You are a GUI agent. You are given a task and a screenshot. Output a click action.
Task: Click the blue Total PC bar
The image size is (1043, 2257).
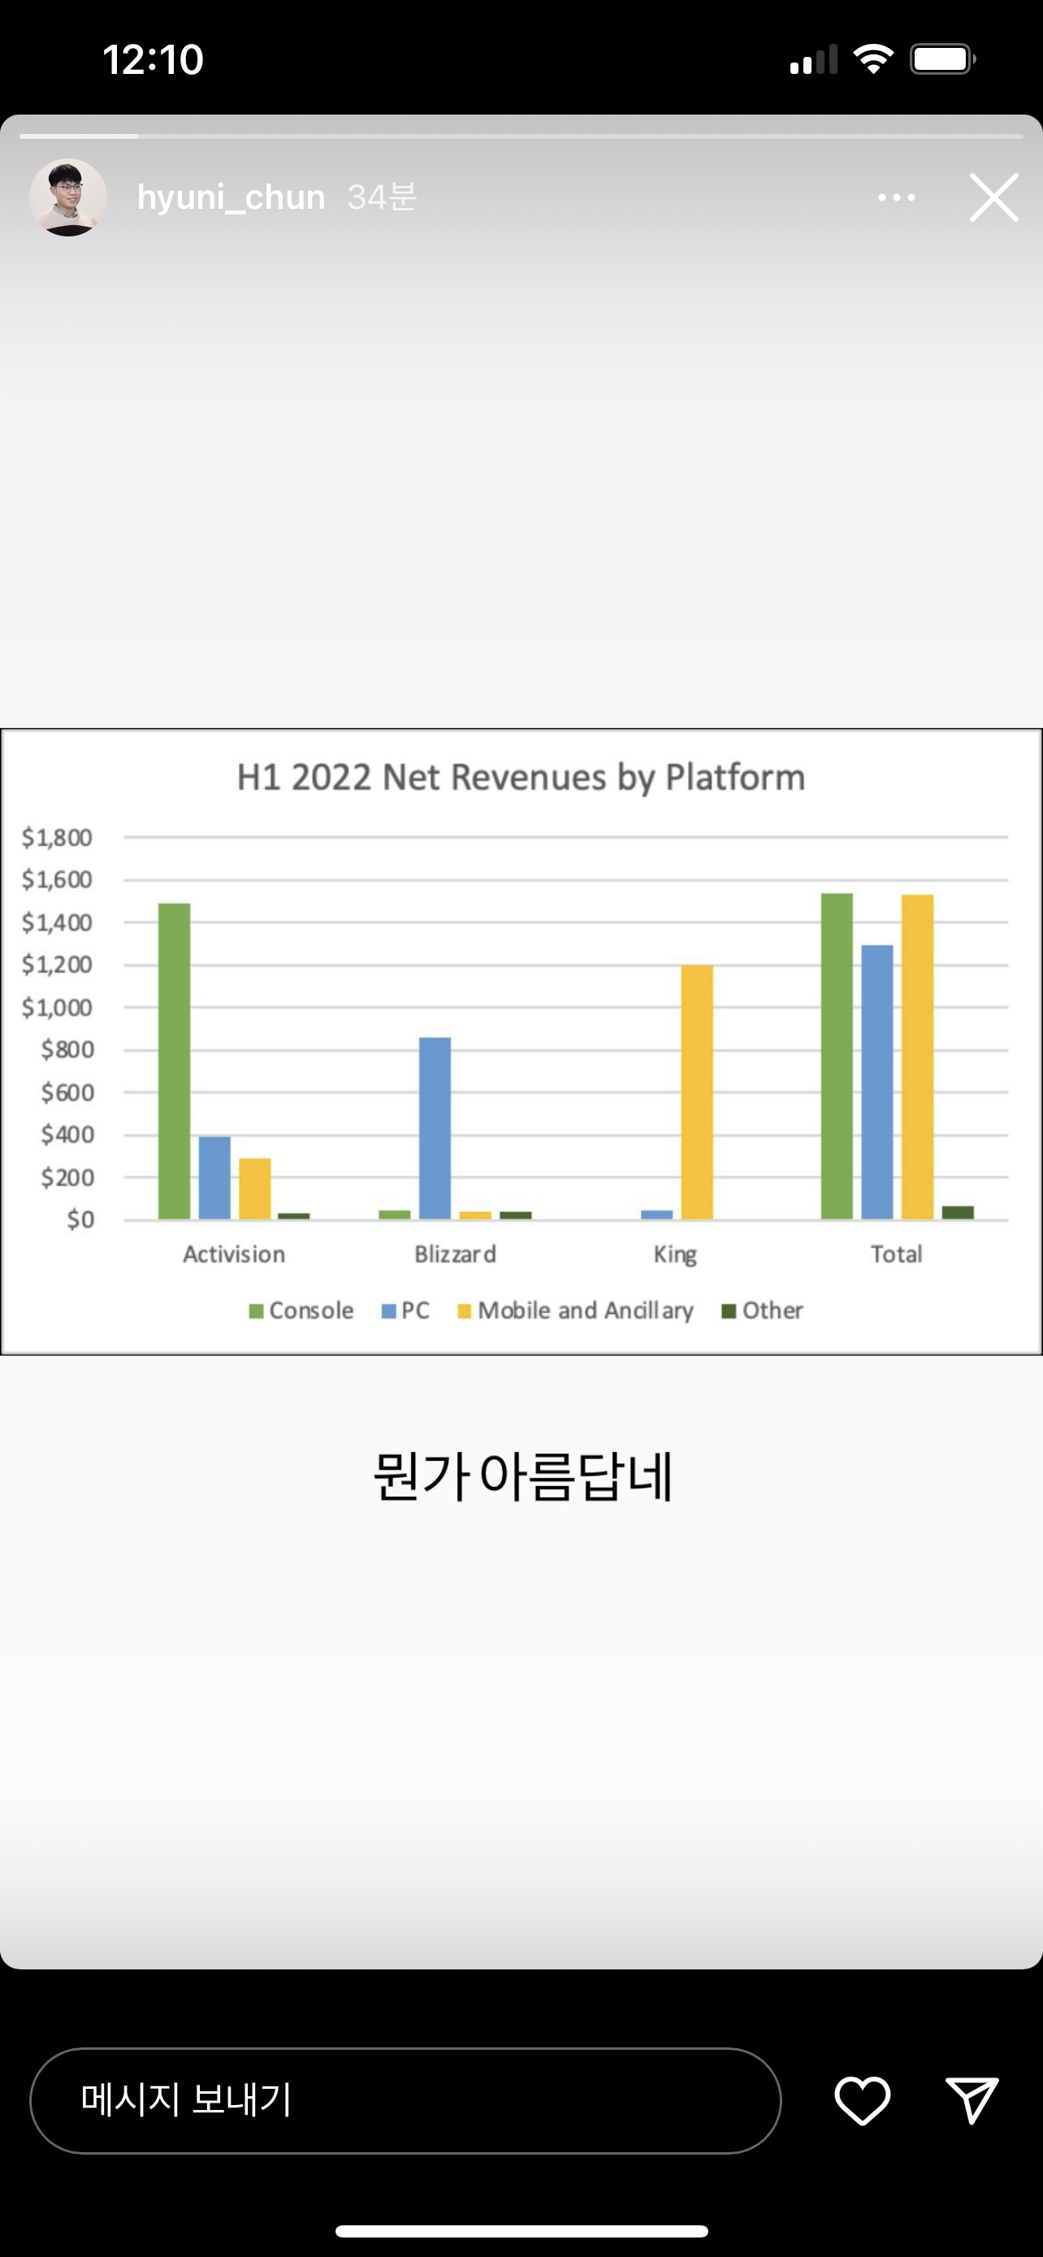click(x=877, y=1082)
